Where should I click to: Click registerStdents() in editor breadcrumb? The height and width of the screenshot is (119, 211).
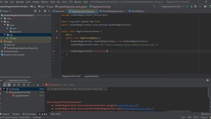[91, 76]
